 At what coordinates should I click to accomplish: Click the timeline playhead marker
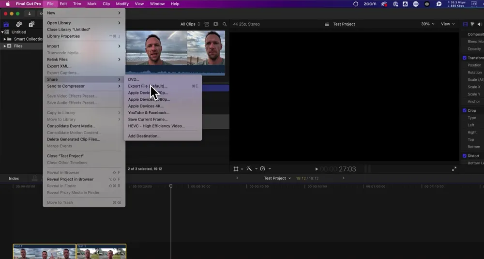(x=171, y=186)
